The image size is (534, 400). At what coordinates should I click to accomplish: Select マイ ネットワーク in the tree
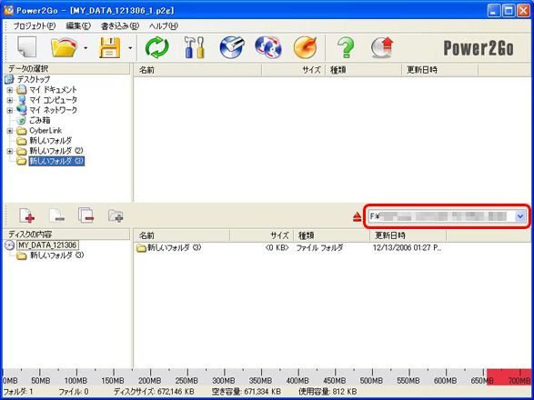point(53,110)
